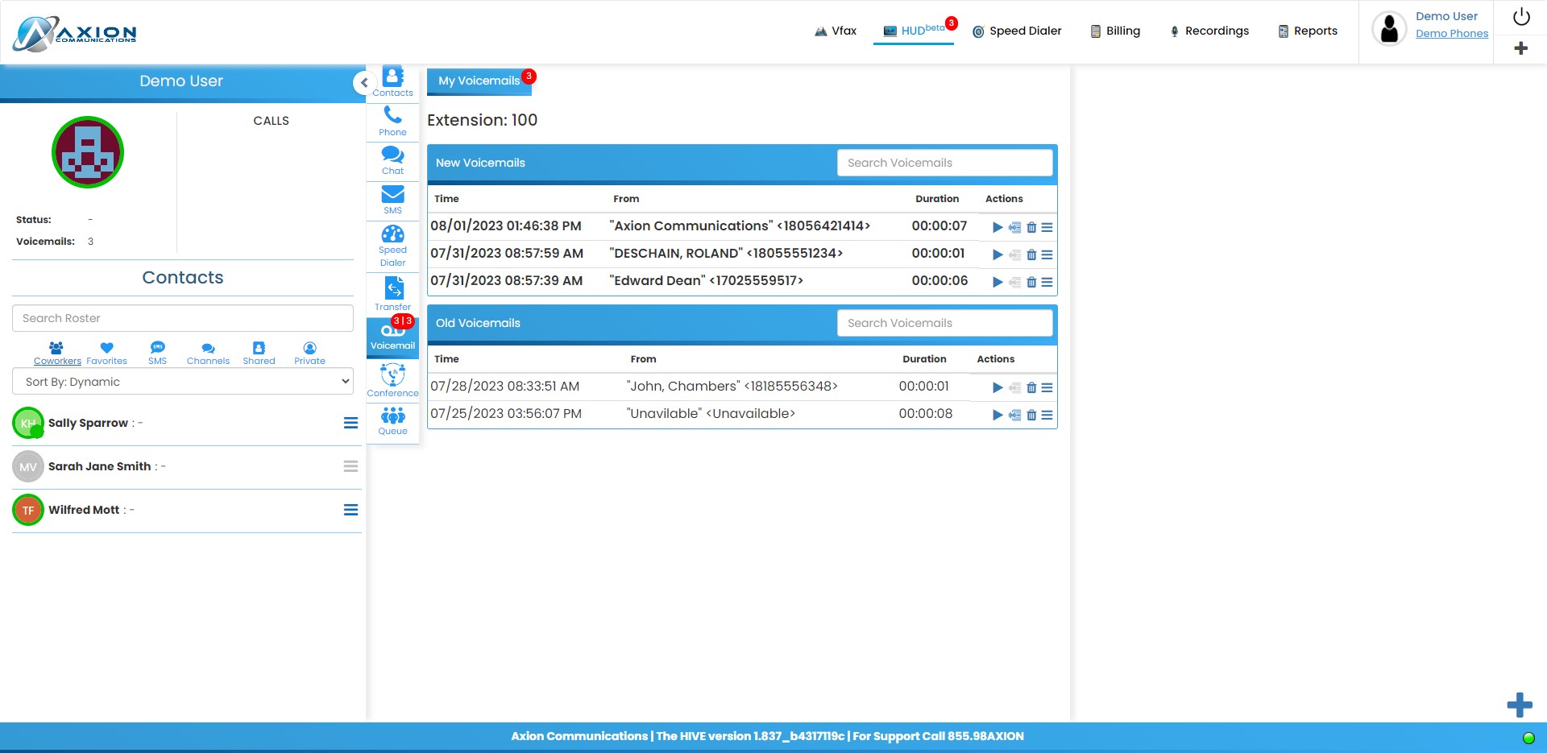Delete the DESCHAIN, ROLAND voicemail
1547x753 pixels.
tap(1031, 254)
